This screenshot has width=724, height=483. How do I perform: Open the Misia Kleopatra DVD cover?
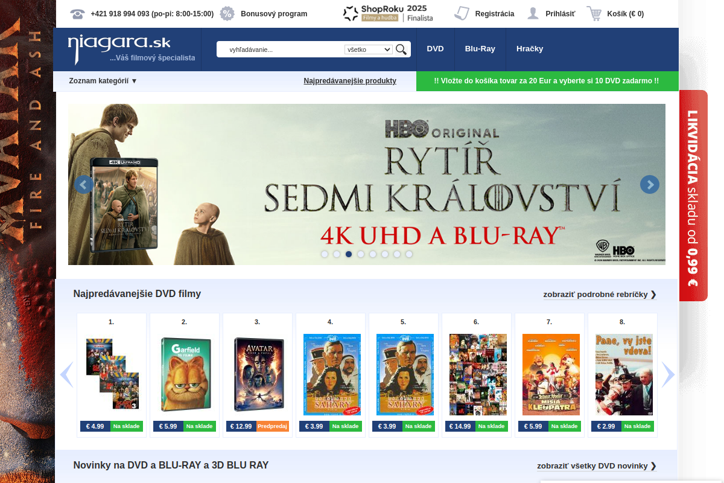551,374
